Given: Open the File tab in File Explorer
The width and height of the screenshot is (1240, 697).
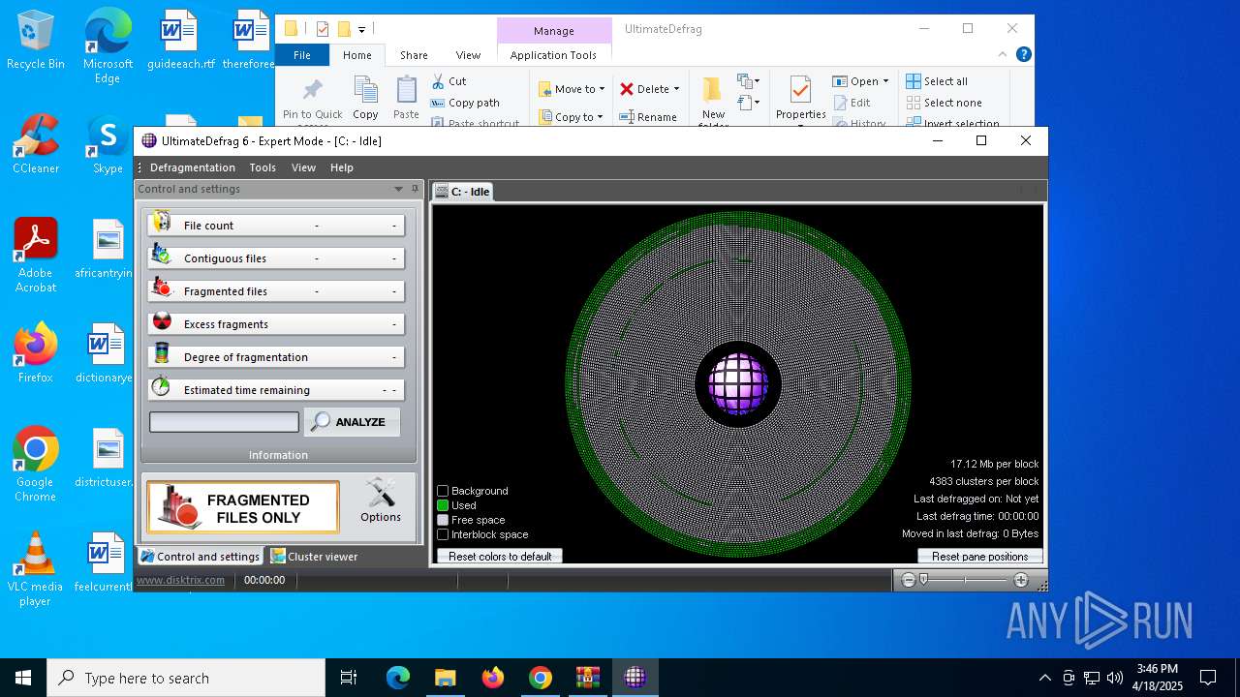Looking at the screenshot, I should [302, 55].
